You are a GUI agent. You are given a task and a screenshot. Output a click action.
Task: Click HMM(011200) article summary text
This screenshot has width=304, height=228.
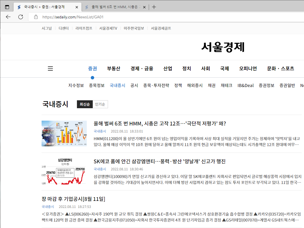(197, 142)
